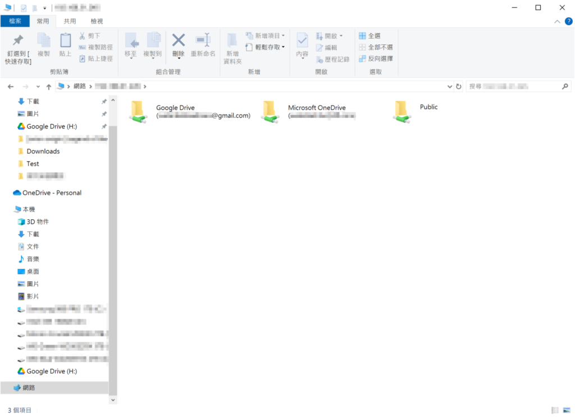Open the address bar history dropdown
Screen dimensions: 575x417
click(449, 86)
